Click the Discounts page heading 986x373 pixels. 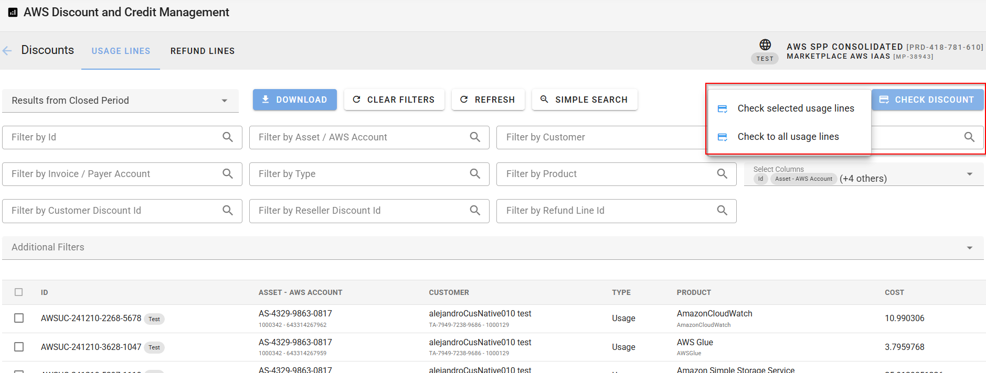pos(47,50)
